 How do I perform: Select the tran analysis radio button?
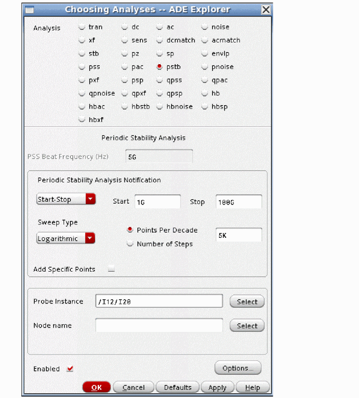coord(82,27)
